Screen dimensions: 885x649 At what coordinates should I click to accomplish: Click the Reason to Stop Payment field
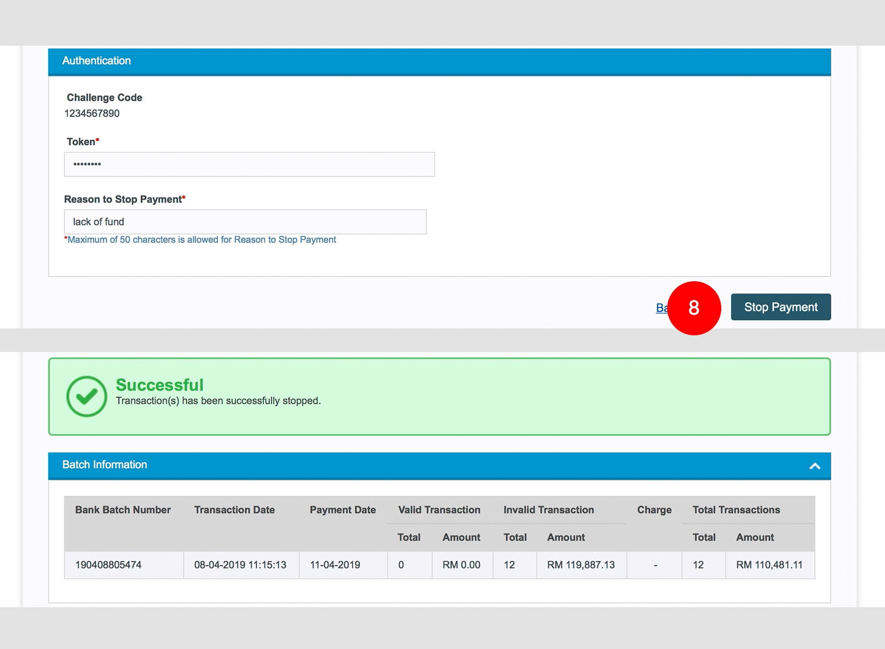245,222
